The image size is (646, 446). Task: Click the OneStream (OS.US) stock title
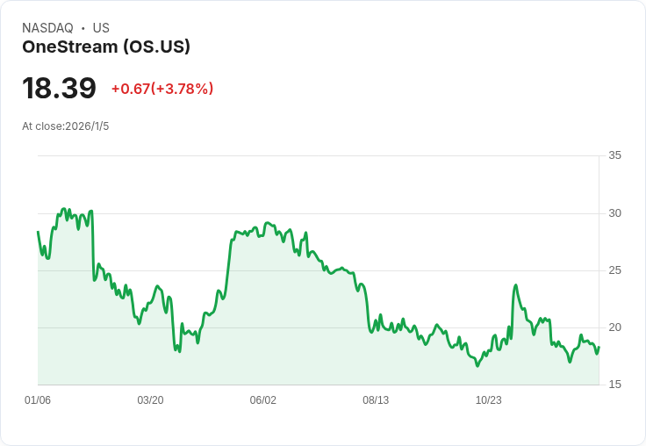pos(106,47)
